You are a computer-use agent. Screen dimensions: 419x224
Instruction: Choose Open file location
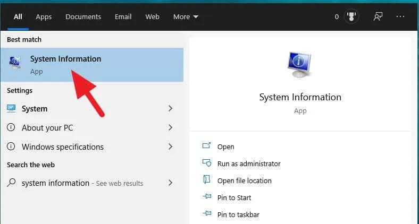[244, 181]
